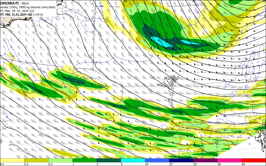266x166 pixels.
Task: Click the "T850 og úrkoma (mm/1klst)" header line
Action: click(28, 7)
